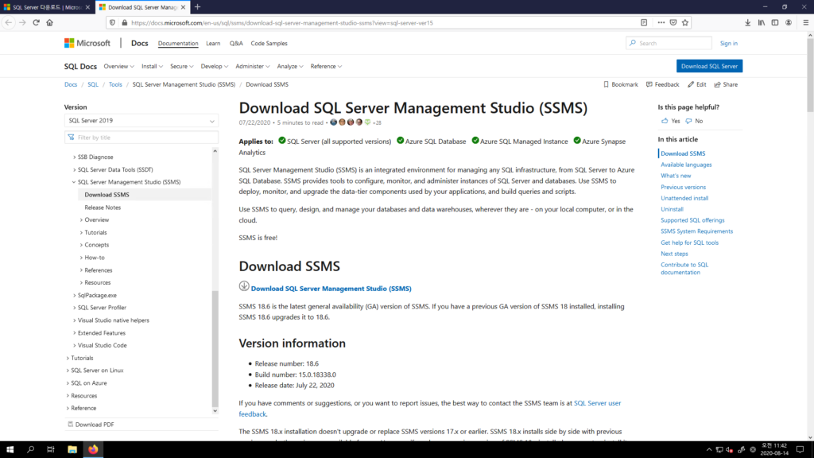Bookmark this page with the star icon
Screen dimensions: 814x458
point(685,22)
